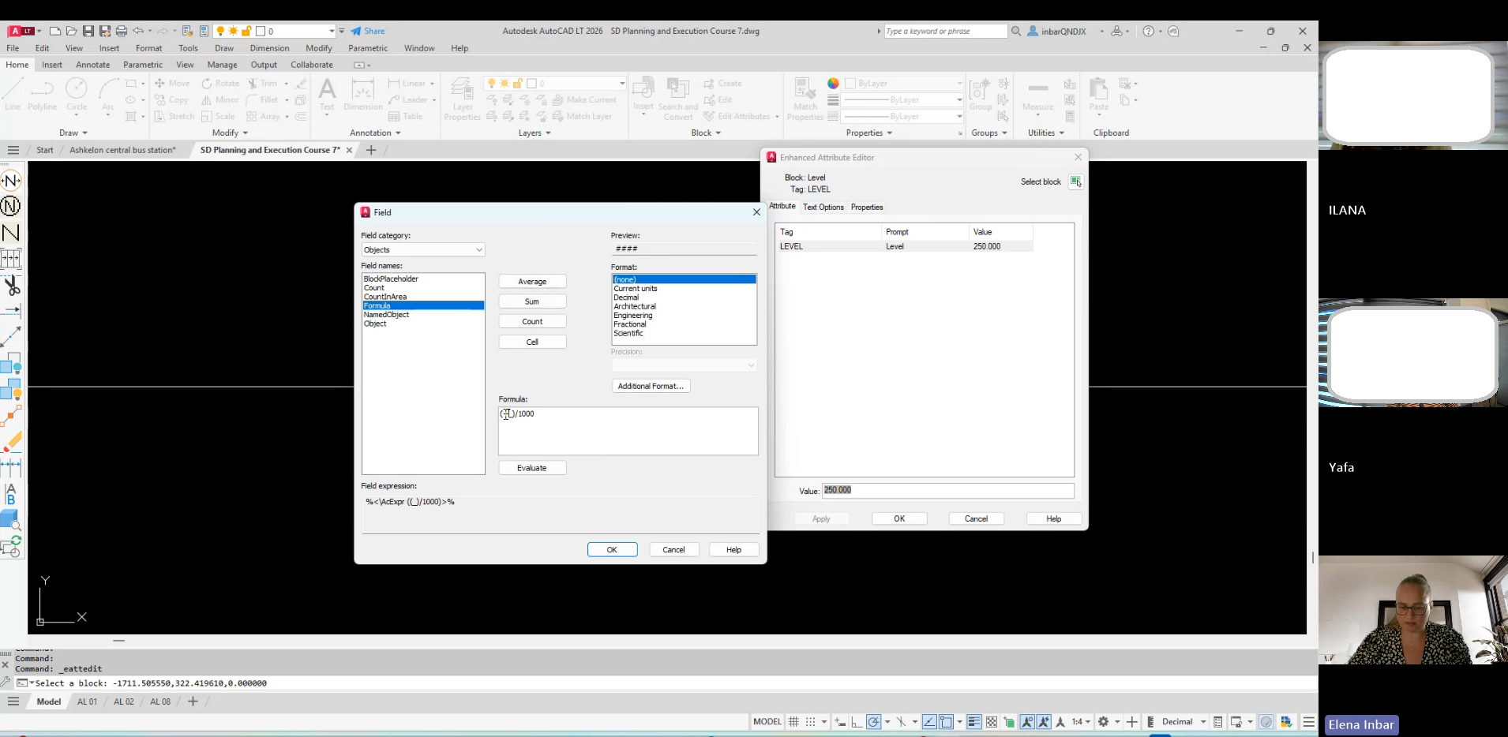
Task: Click Select block icon in Attribute Editor
Action: point(1075,181)
